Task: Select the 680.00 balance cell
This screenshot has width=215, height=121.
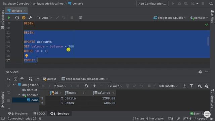Action: 110,103
